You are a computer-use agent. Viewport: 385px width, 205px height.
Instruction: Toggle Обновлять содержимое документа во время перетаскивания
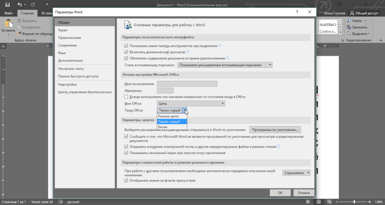coord(126,58)
